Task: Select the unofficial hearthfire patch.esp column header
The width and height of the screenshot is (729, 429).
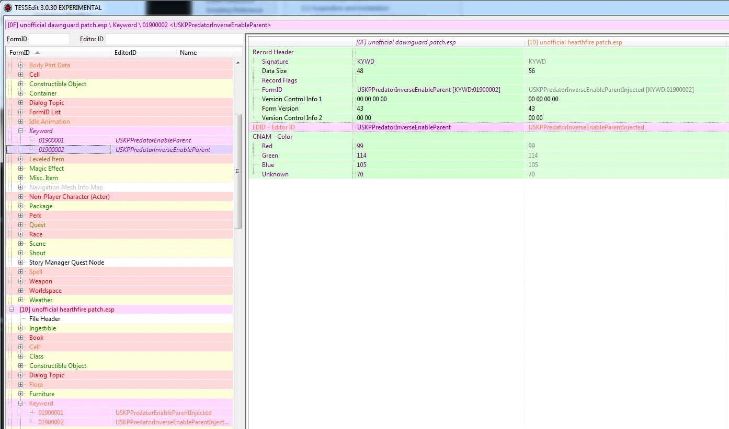Action: coord(626,42)
